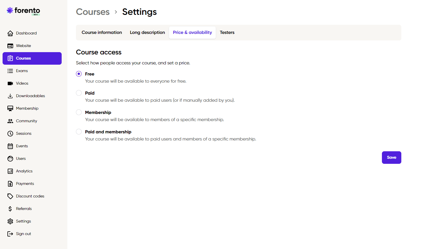The height and width of the screenshot is (249, 439).
Task: Select the Paid access radio button
Action: [79, 93]
